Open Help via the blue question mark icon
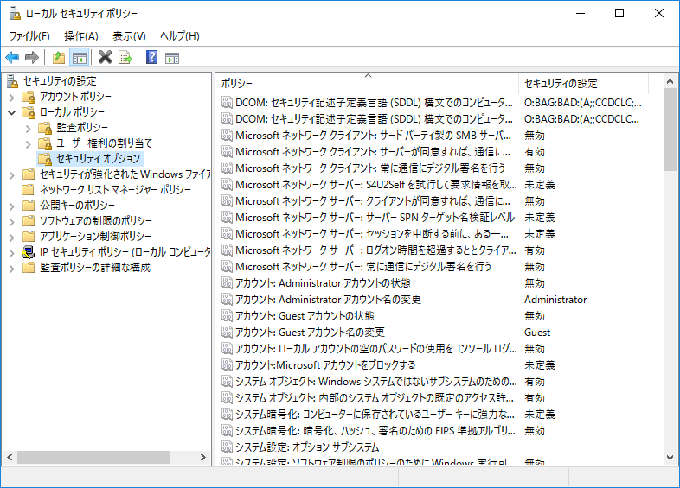 (x=151, y=58)
